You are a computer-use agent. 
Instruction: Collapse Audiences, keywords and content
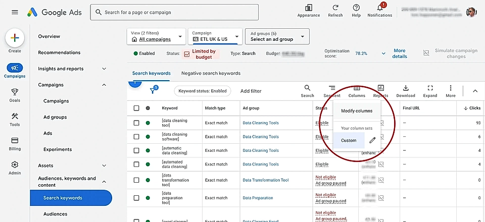click(104, 182)
